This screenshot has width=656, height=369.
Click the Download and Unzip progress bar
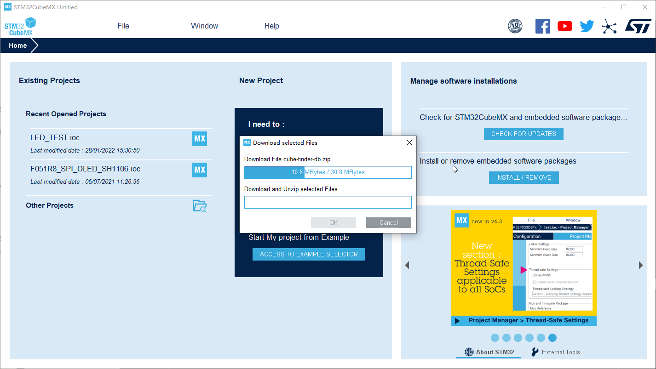click(x=328, y=202)
